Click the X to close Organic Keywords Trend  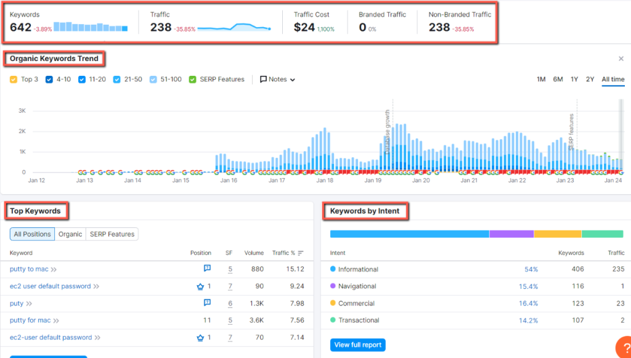coord(621,59)
